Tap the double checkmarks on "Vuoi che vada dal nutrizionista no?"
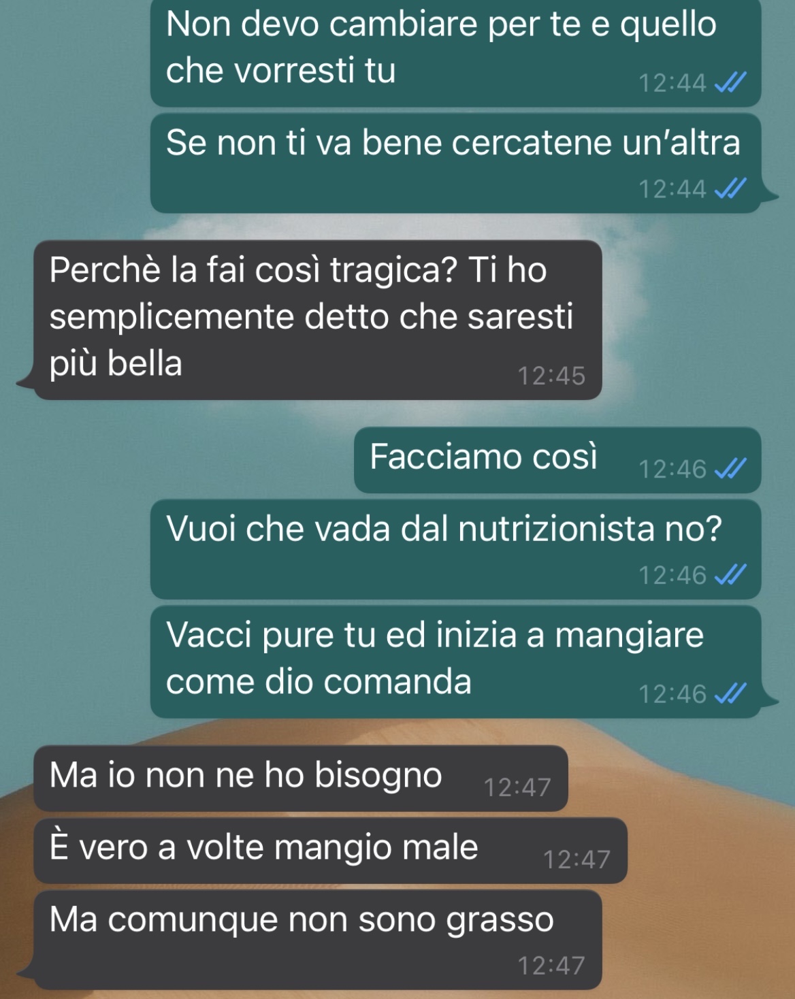This screenshot has width=795, height=999. pos(730,574)
